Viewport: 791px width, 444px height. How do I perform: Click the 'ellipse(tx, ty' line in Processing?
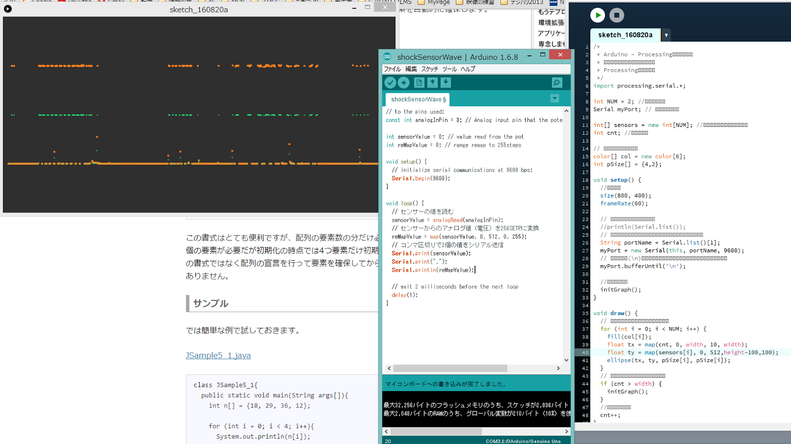668,361
